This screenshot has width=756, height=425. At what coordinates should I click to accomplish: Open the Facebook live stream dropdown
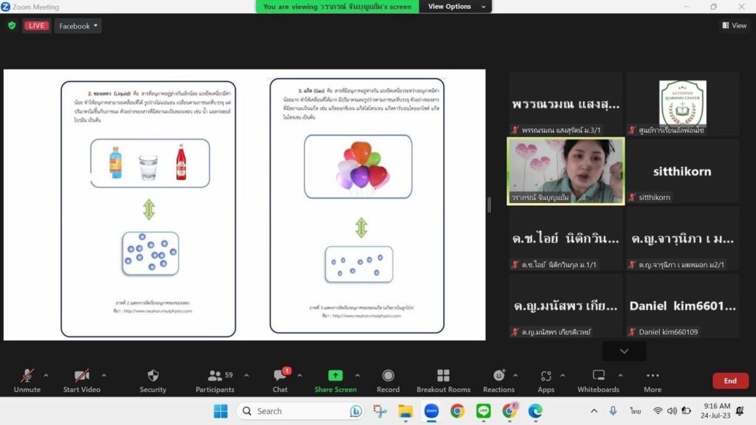tap(78, 26)
